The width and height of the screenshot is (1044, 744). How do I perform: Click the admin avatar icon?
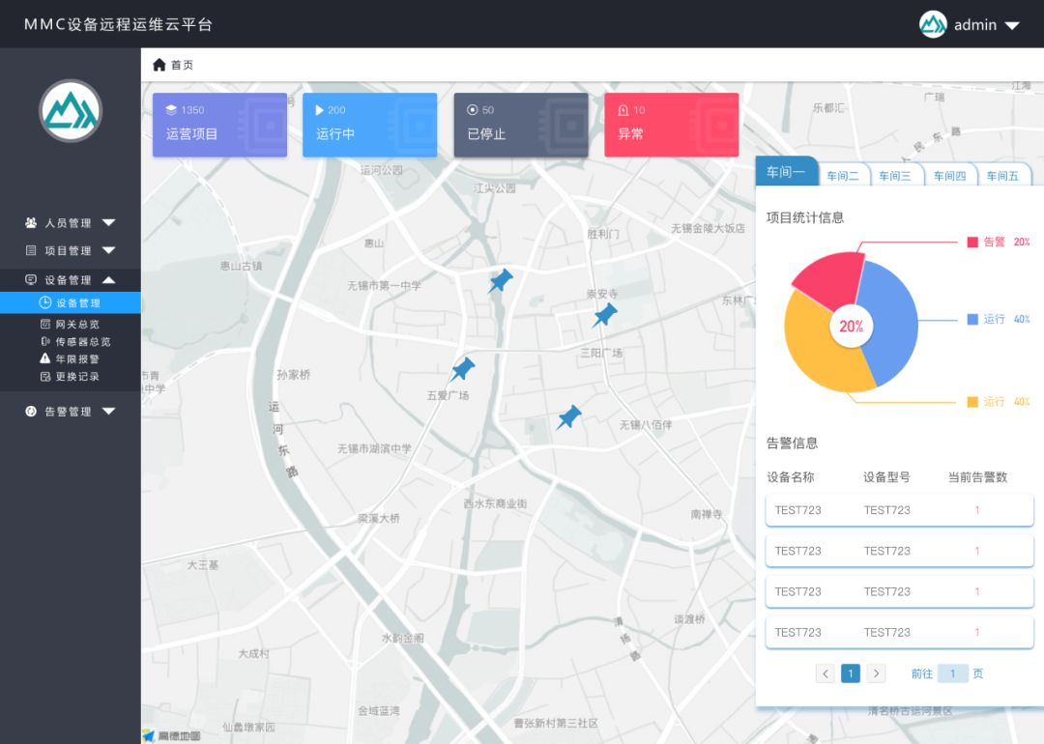pyautogui.click(x=933, y=25)
